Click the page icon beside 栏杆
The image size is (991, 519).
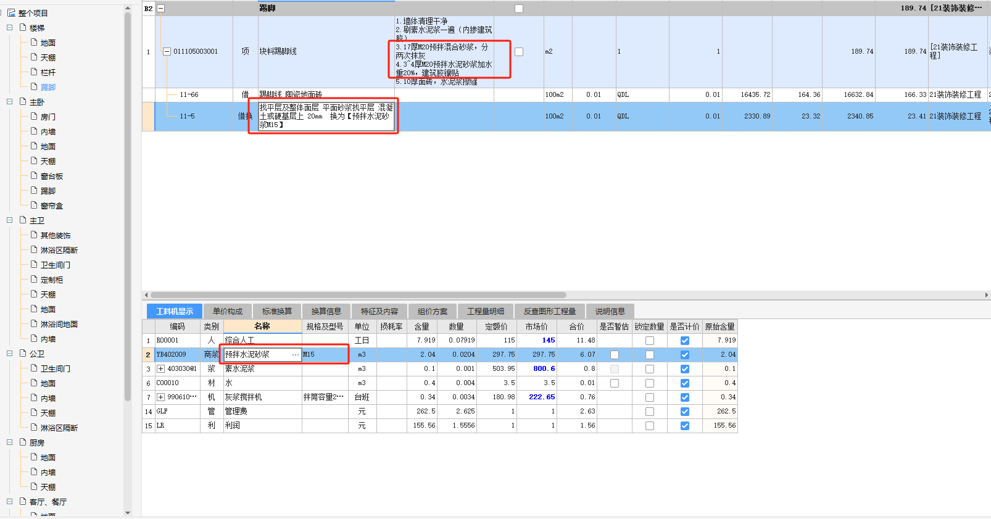[34, 72]
